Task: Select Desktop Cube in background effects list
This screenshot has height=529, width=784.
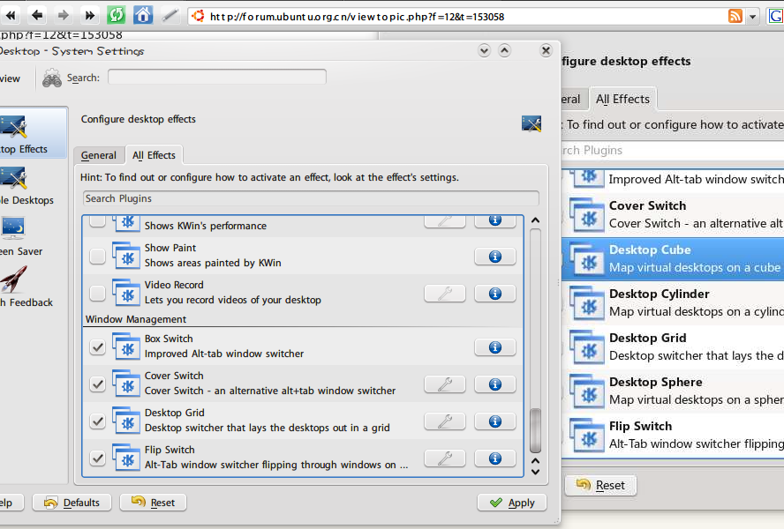Action: click(x=673, y=258)
